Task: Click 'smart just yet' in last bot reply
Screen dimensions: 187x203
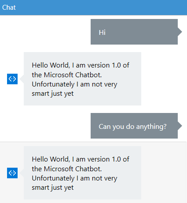Action: pyautogui.click(x=53, y=188)
